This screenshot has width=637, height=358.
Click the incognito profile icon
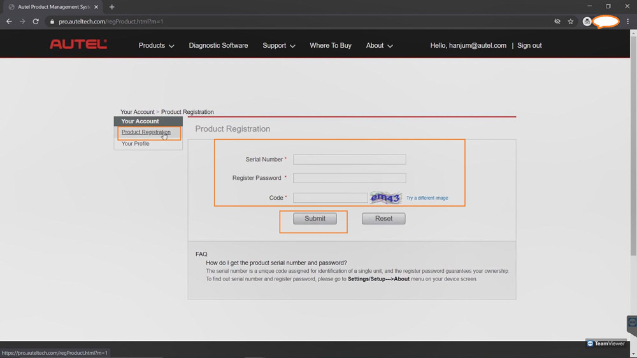587,22
